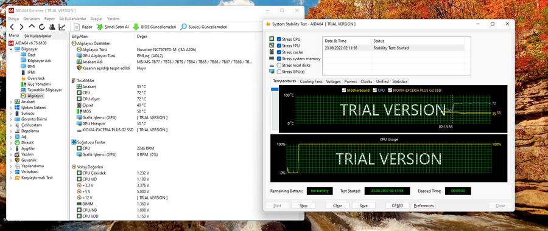Open CPUID from stability test
The height and width of the screenshot is (231, 548).
(x=398, y=205)
